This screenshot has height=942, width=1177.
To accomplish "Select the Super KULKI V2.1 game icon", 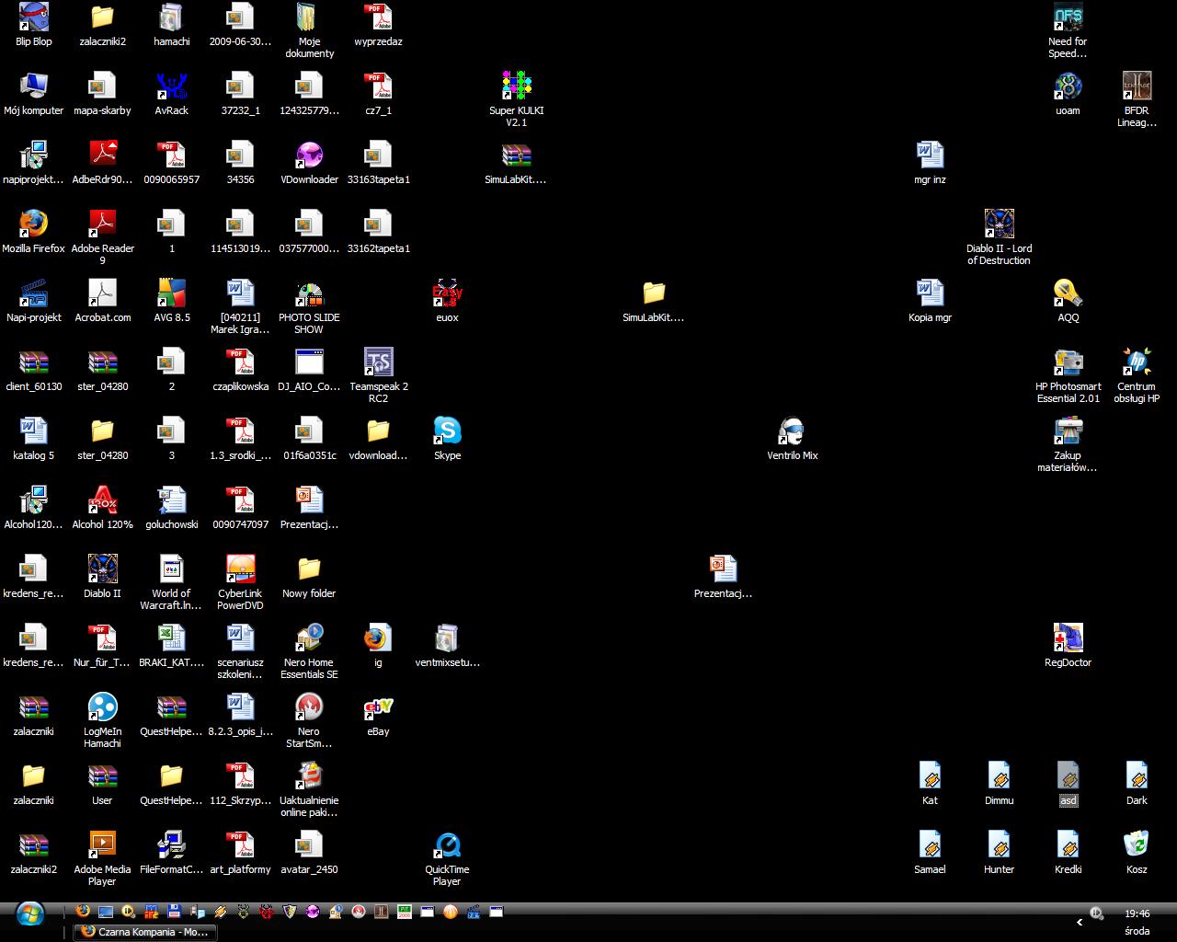I will pos(516,86).
